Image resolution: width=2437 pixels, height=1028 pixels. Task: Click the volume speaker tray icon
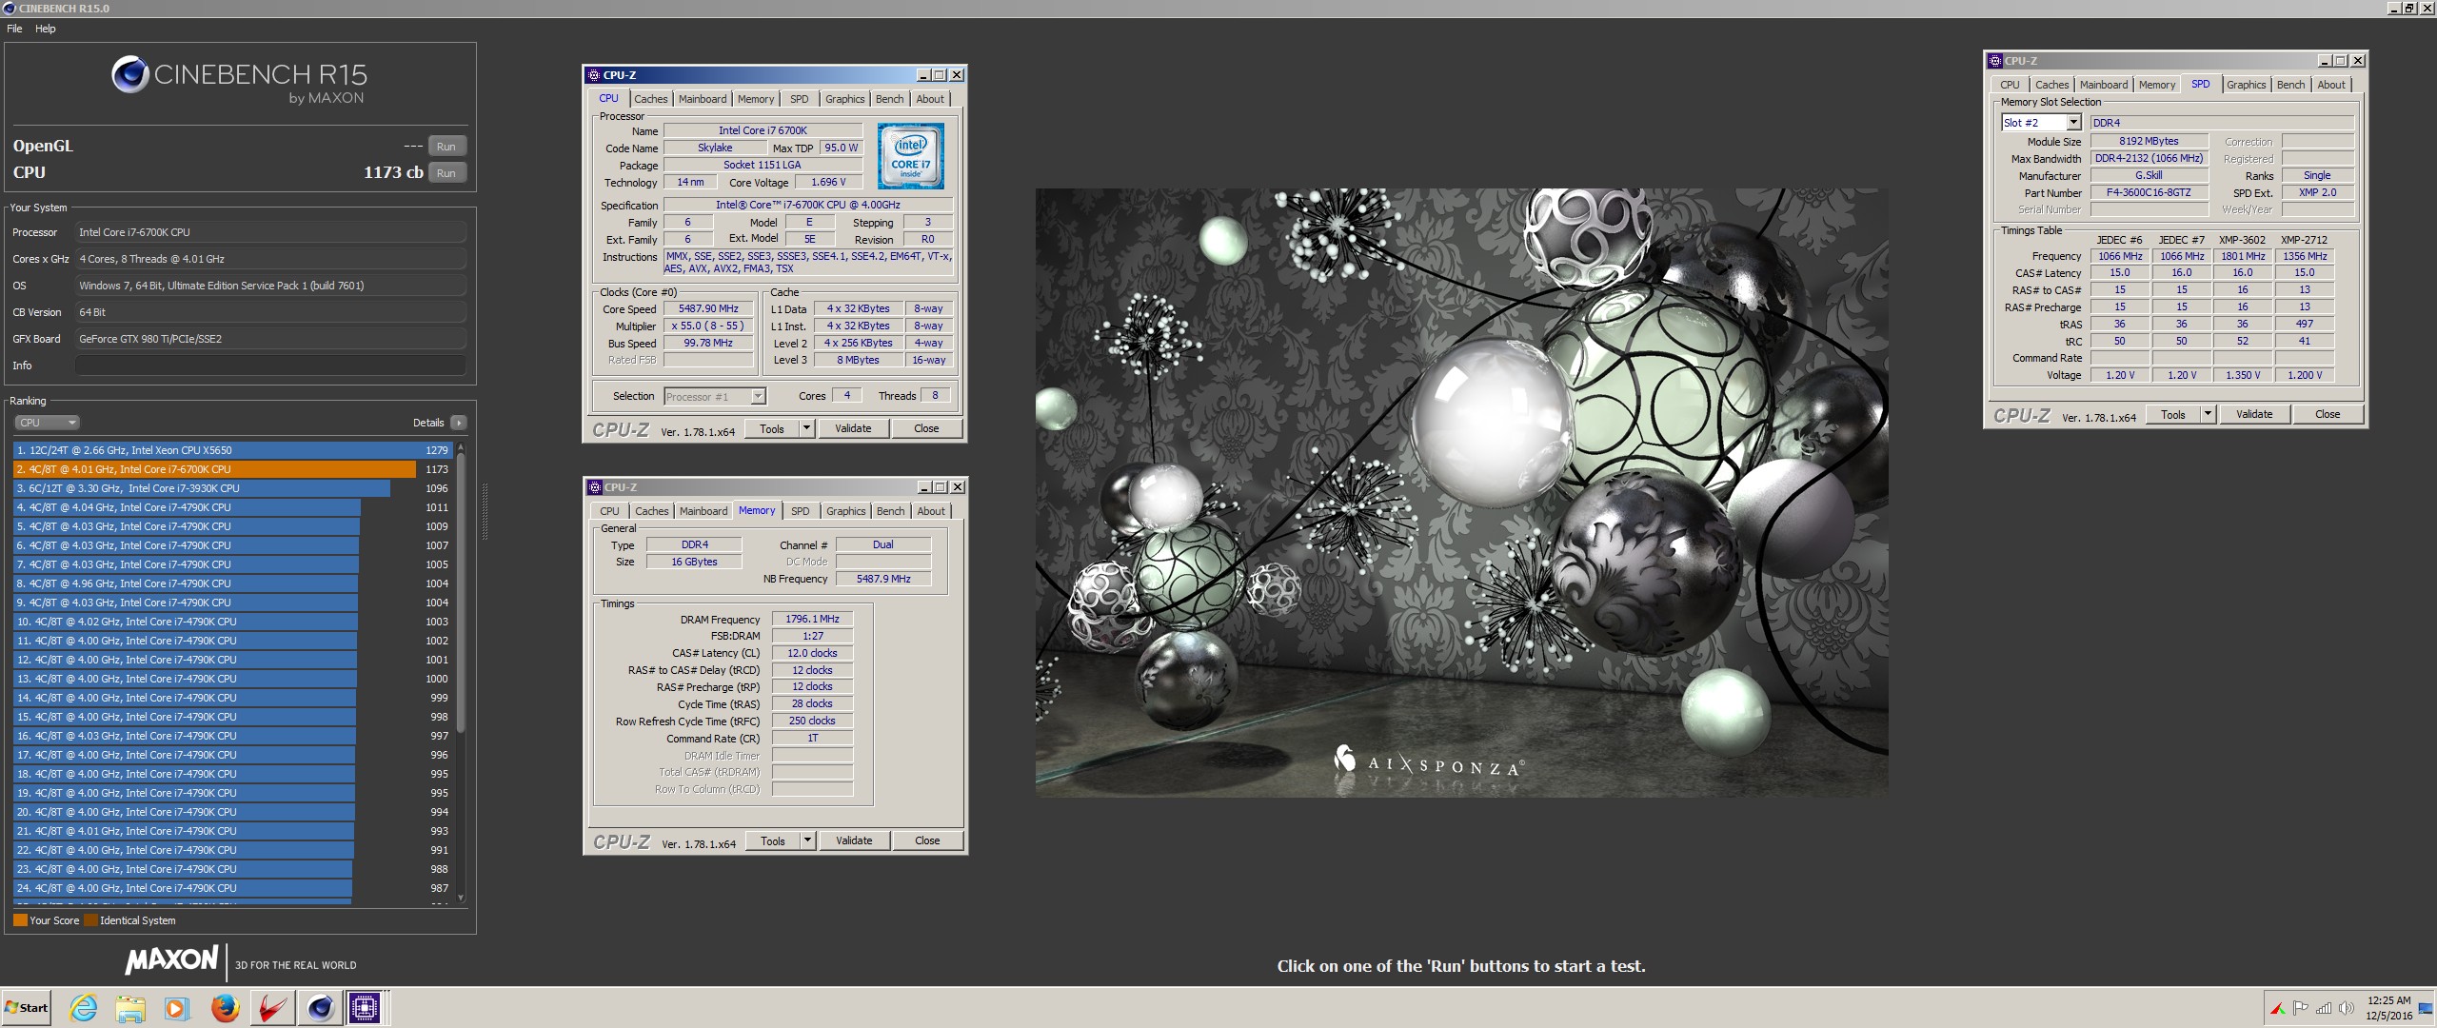click(x=2347, y=1008)
